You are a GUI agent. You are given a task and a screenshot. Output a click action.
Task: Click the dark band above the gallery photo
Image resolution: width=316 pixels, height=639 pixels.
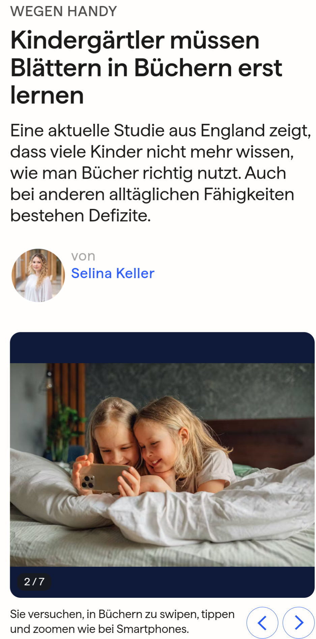tap(162, 348)
